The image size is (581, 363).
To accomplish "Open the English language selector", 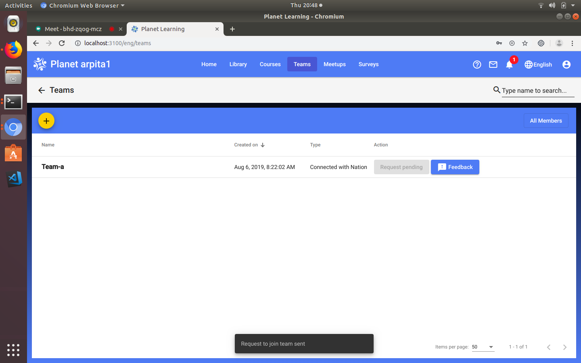I will (x=538, y=64).
